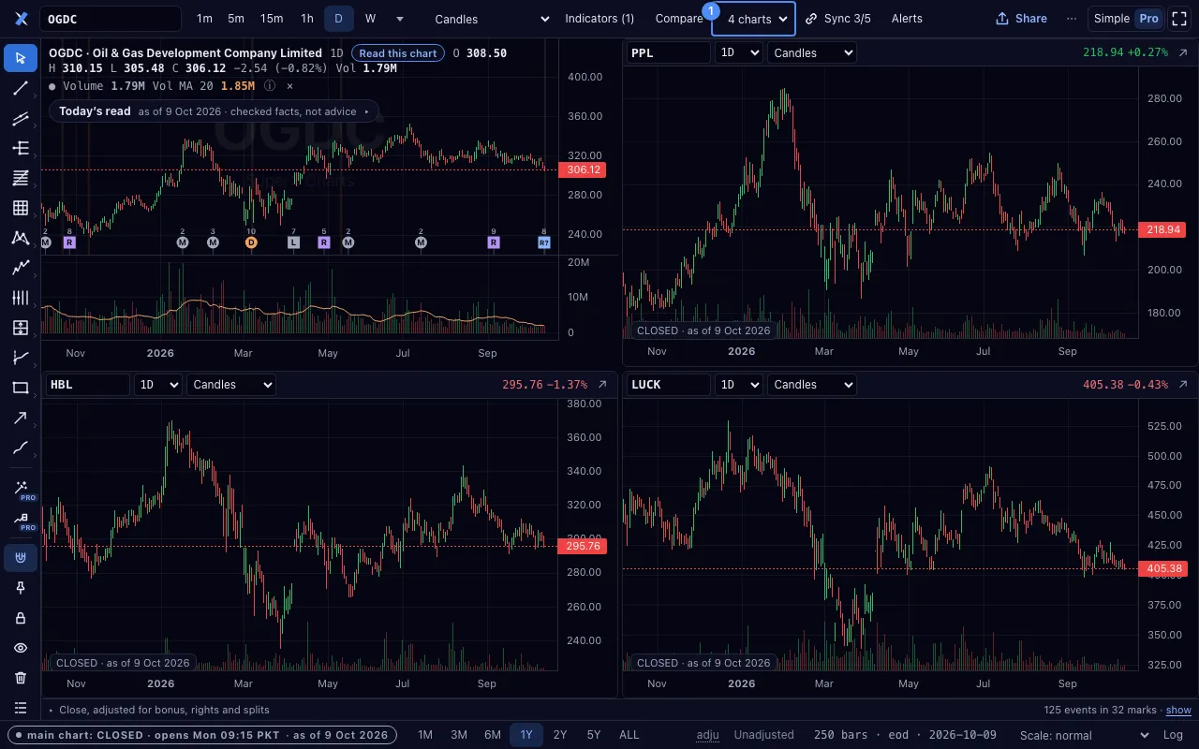
Task: Toggle drawings visibility eye icon
Action: click(21, 648)
